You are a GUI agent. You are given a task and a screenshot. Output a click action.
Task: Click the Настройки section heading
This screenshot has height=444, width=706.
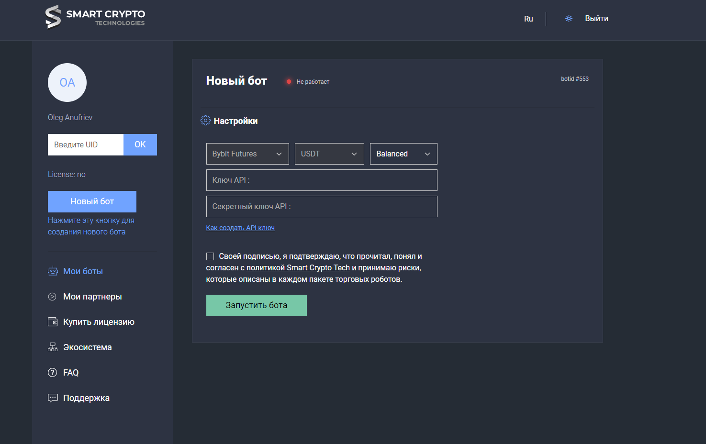(235, 121)
